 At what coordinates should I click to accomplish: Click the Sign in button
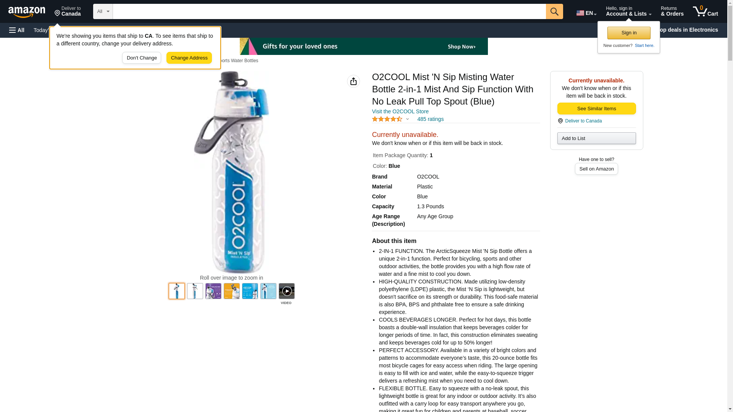[629, 33]
